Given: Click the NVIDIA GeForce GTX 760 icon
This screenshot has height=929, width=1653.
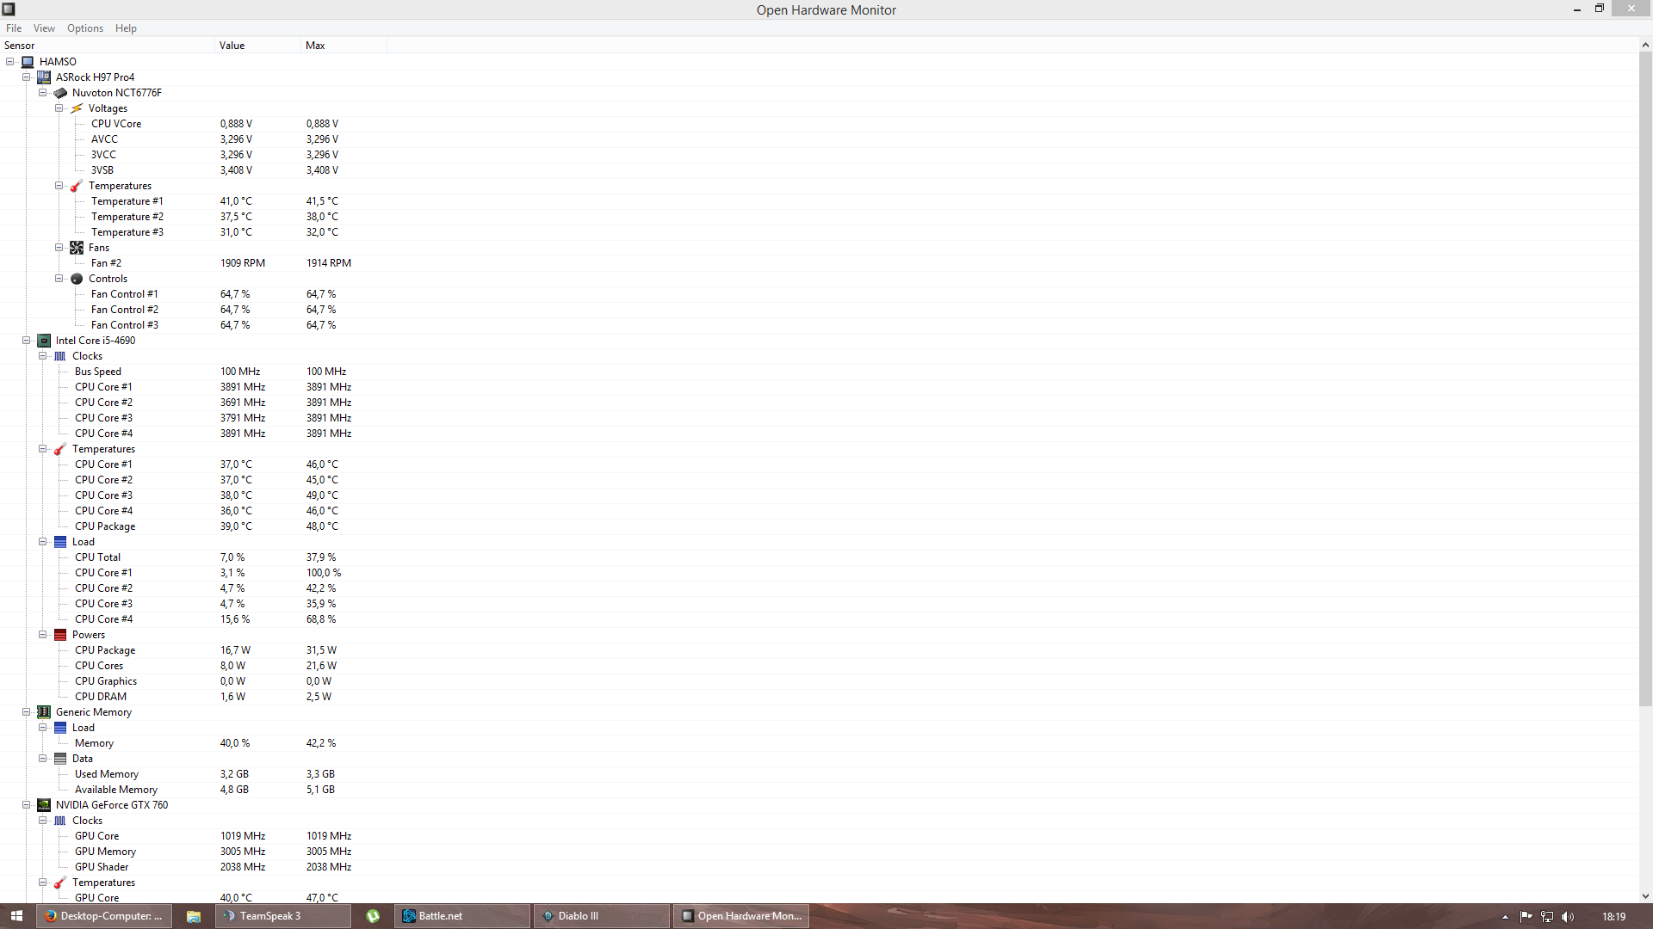Looking at the screenshot, I should [x=44, y=805].
